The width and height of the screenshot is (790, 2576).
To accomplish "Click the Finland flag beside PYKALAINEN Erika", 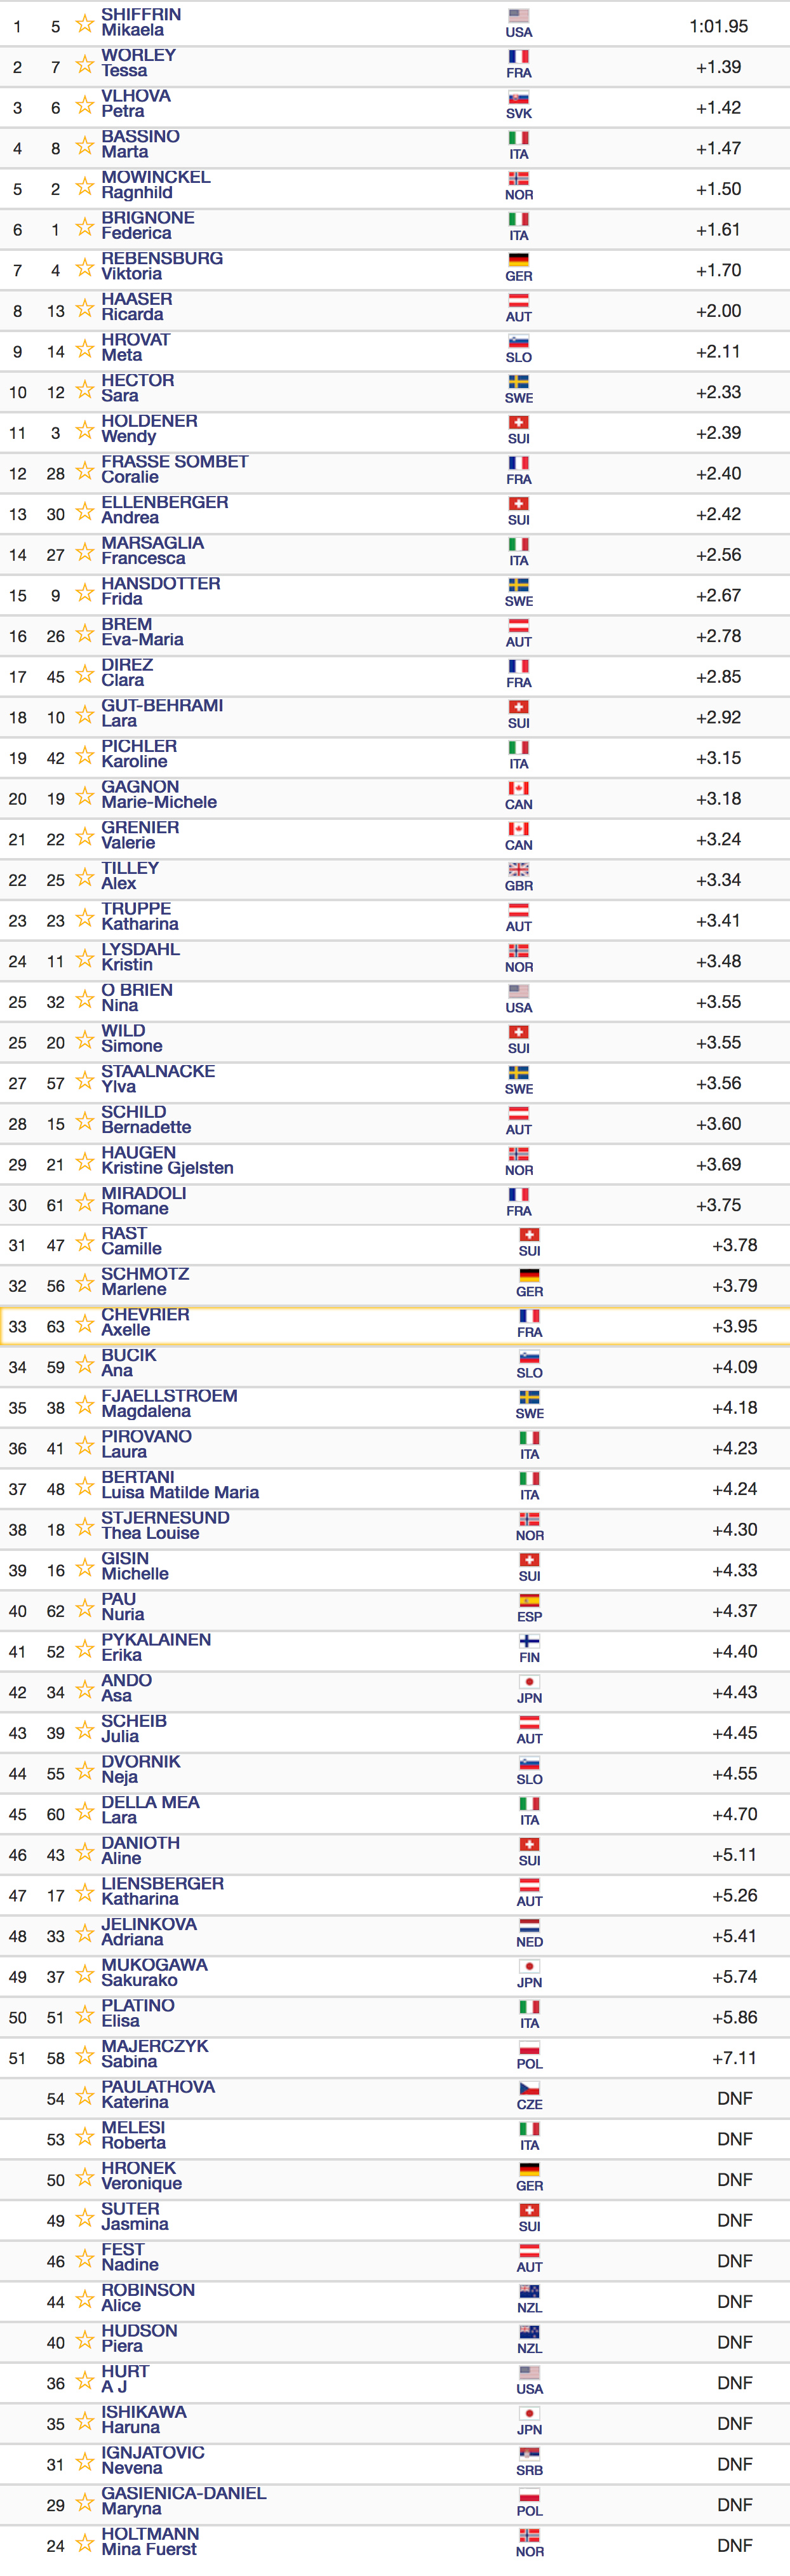I will [529, 1641].
